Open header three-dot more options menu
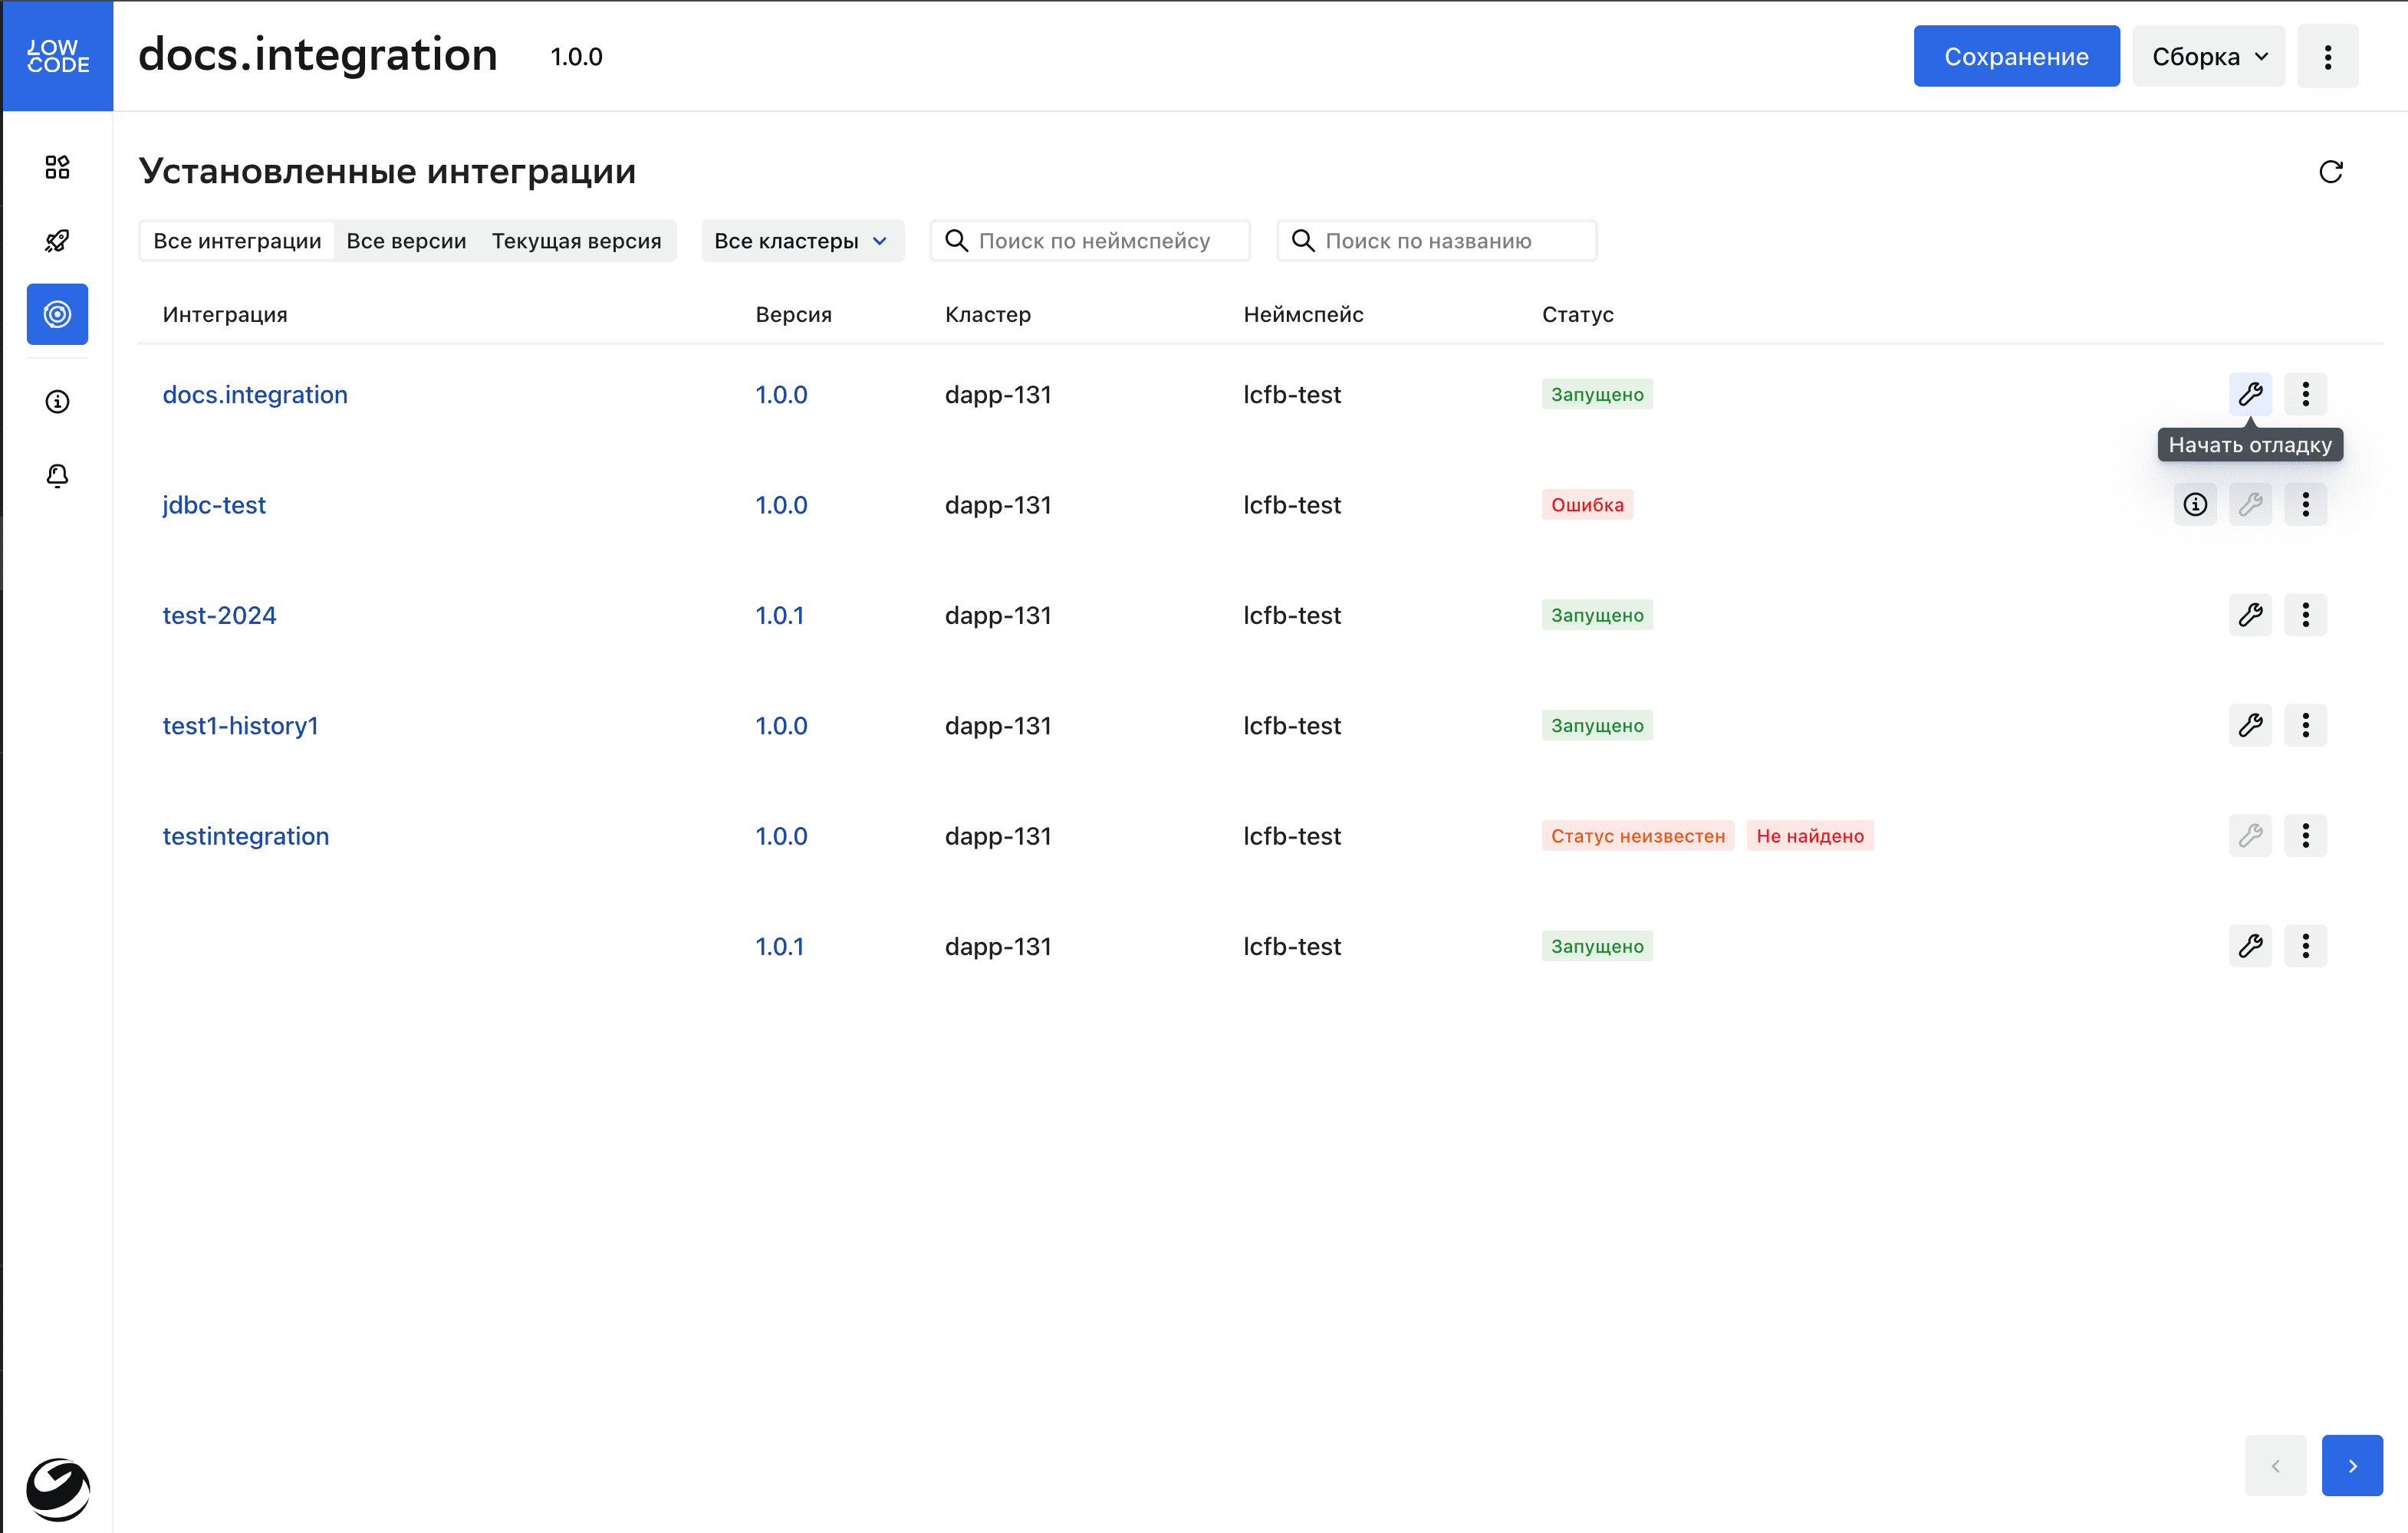This screenshot has width=2408, height=1533. coord(2327,57)
